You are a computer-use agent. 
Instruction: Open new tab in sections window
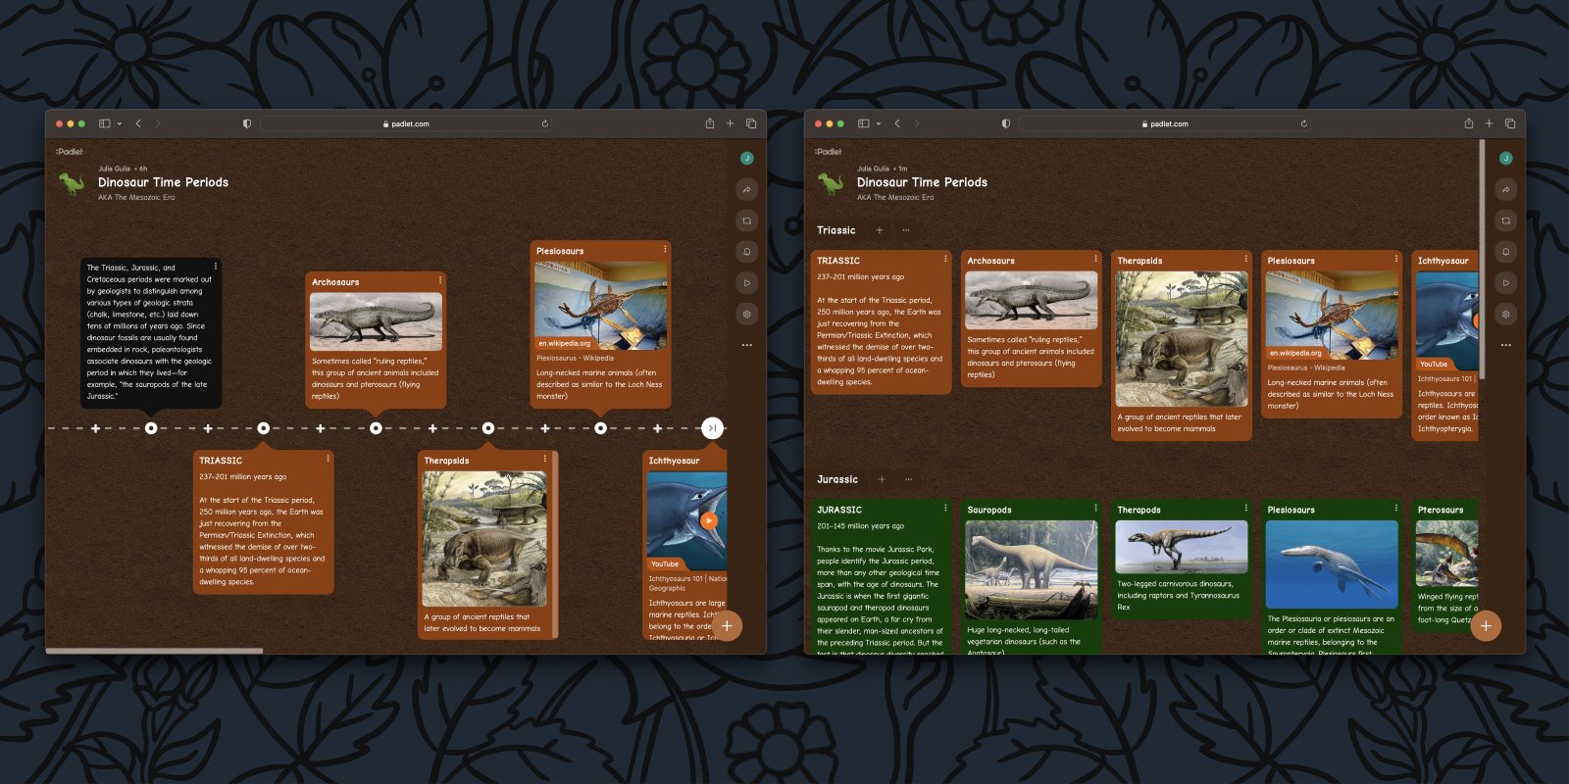1489,123
